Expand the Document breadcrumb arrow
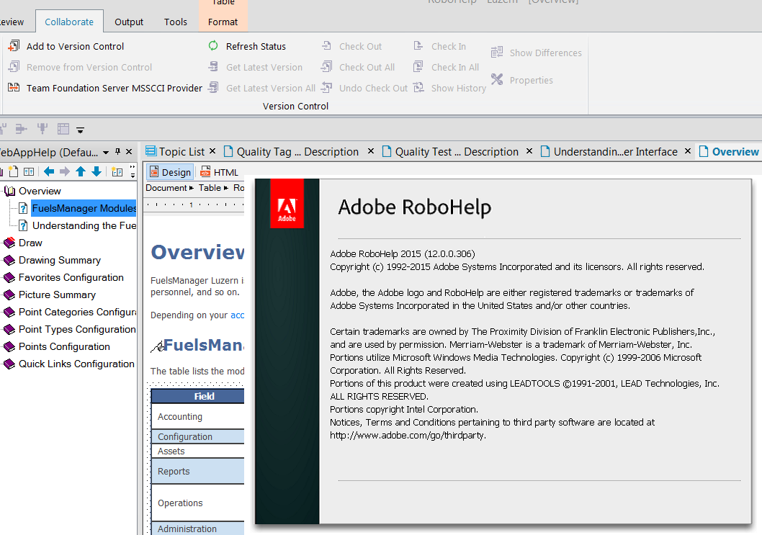 coord(192,188)
